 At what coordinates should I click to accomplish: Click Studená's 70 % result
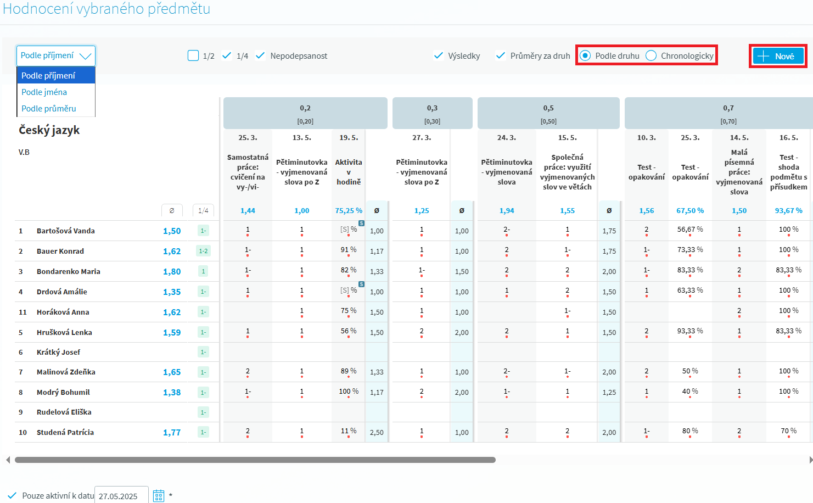pos(788,431)
